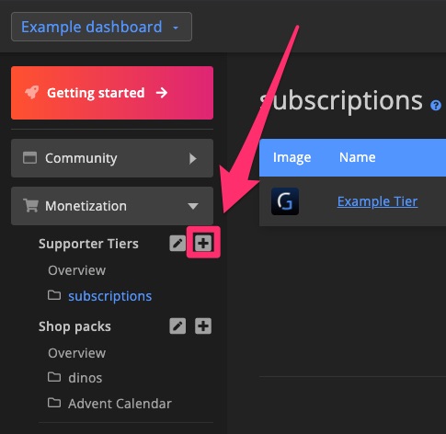Screen dimensions: 446x434
Task: Click the Supporter Tiers heading
Action: point(88,244)
